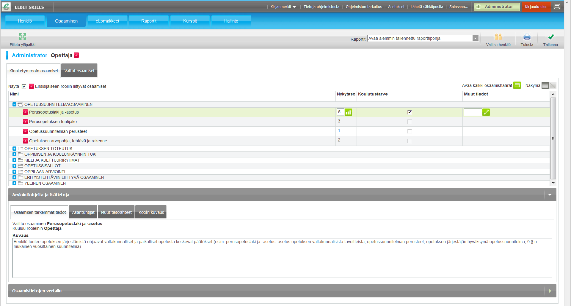Open Kirjanmerkit dropdown menu

click(283, 7)
